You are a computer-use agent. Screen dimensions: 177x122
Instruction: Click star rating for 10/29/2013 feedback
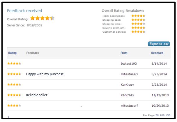pos(14,106)
